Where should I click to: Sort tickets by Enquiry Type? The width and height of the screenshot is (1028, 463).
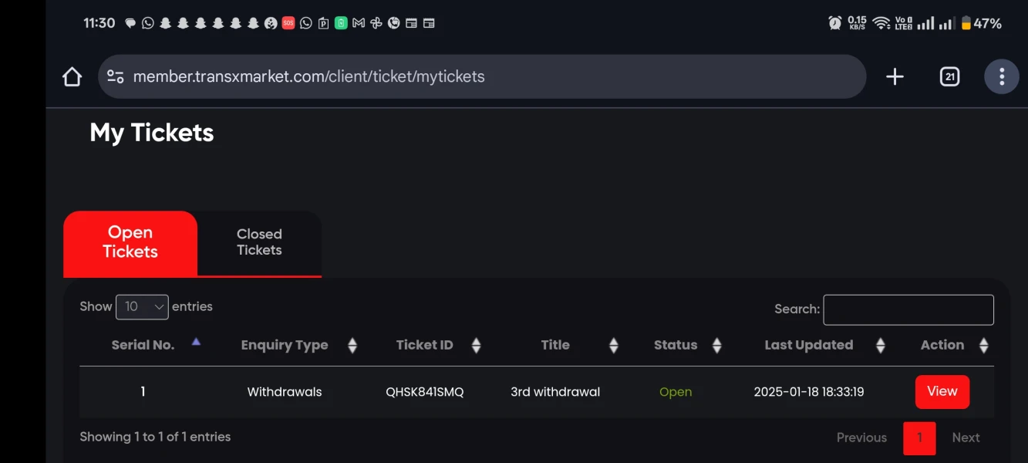pos(352,346)
